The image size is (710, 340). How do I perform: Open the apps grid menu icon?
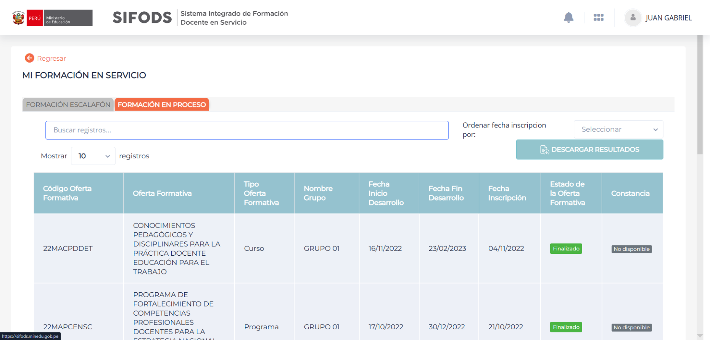pos(598,18)
